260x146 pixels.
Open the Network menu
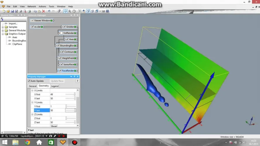tap(32, 6)
